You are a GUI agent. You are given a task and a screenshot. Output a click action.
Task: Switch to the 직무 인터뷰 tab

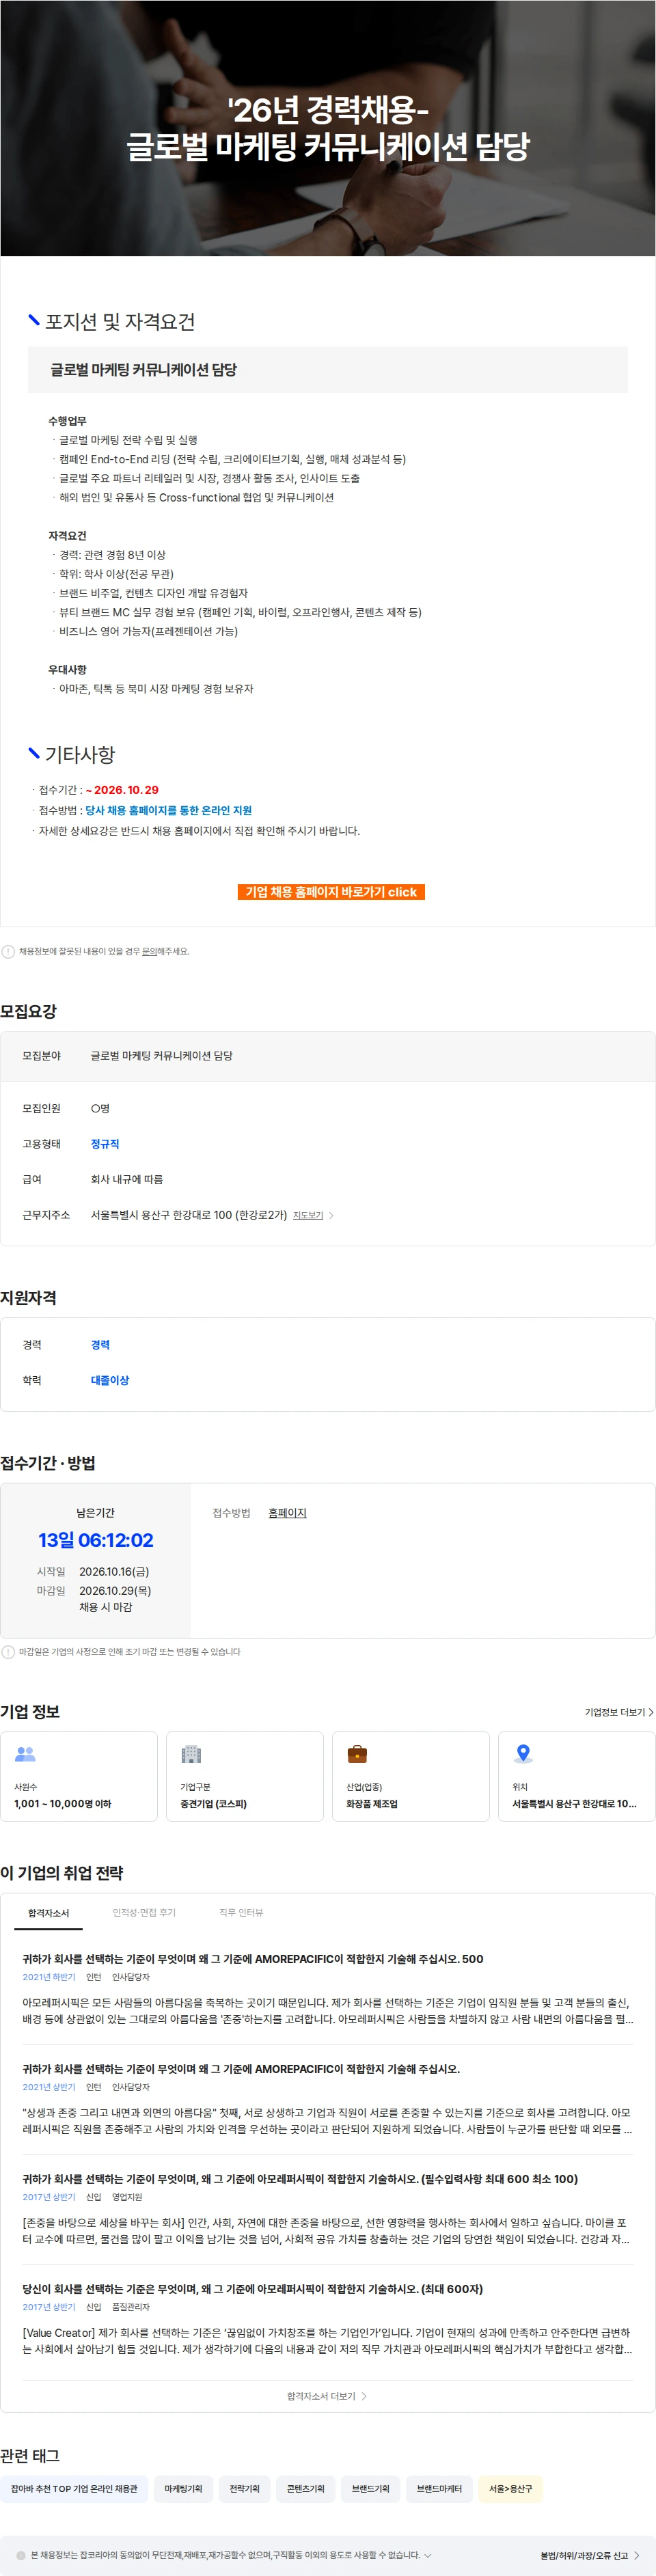click(x=241, y=1912)
